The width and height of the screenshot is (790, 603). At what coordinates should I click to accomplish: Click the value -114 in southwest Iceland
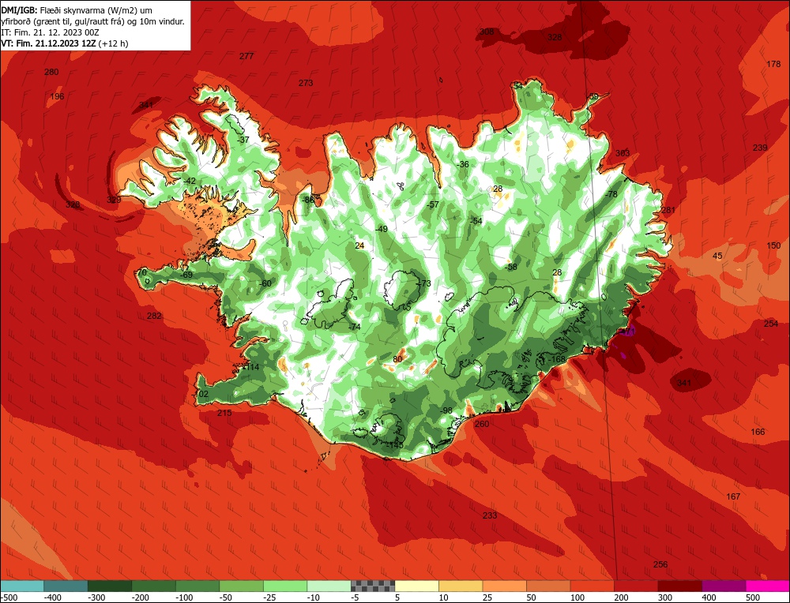coord(251,367)
